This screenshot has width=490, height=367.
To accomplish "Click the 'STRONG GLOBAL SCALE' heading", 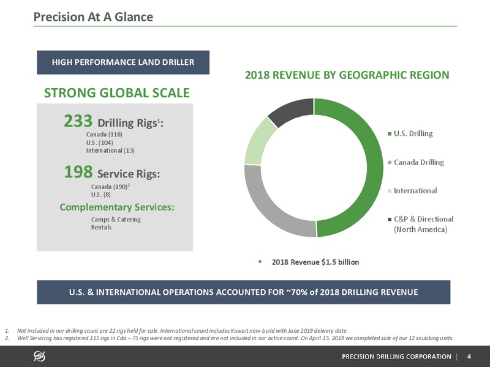I will 116,93.
